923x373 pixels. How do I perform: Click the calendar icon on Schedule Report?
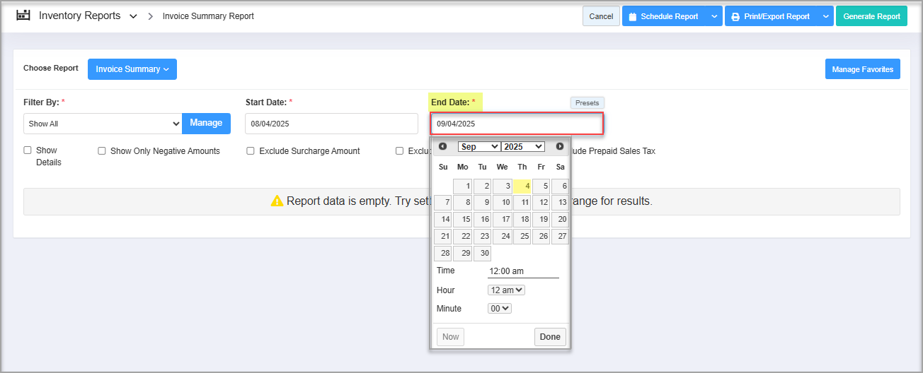pyautogui.click(x=633, y=16)
